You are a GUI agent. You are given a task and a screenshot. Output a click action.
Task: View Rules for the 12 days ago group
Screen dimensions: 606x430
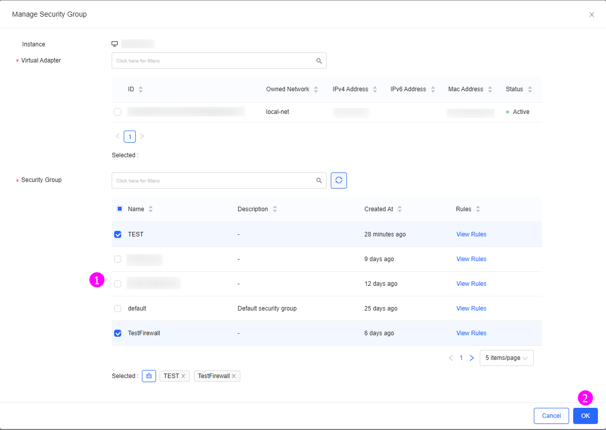pyautogui.click(x=471, y=284)
